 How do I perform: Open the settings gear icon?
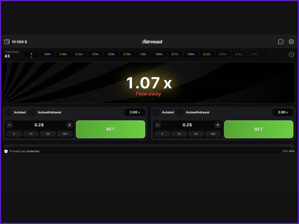point(292,41)
